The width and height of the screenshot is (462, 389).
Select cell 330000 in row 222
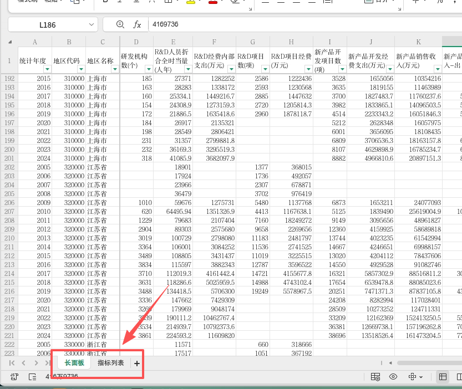(x=69, y=344)
